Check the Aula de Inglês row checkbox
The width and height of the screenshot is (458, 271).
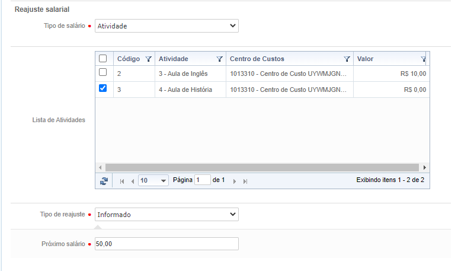point(103,73)
